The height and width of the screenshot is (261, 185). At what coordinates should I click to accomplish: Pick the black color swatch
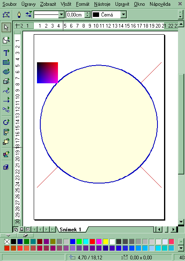point(14,241)
